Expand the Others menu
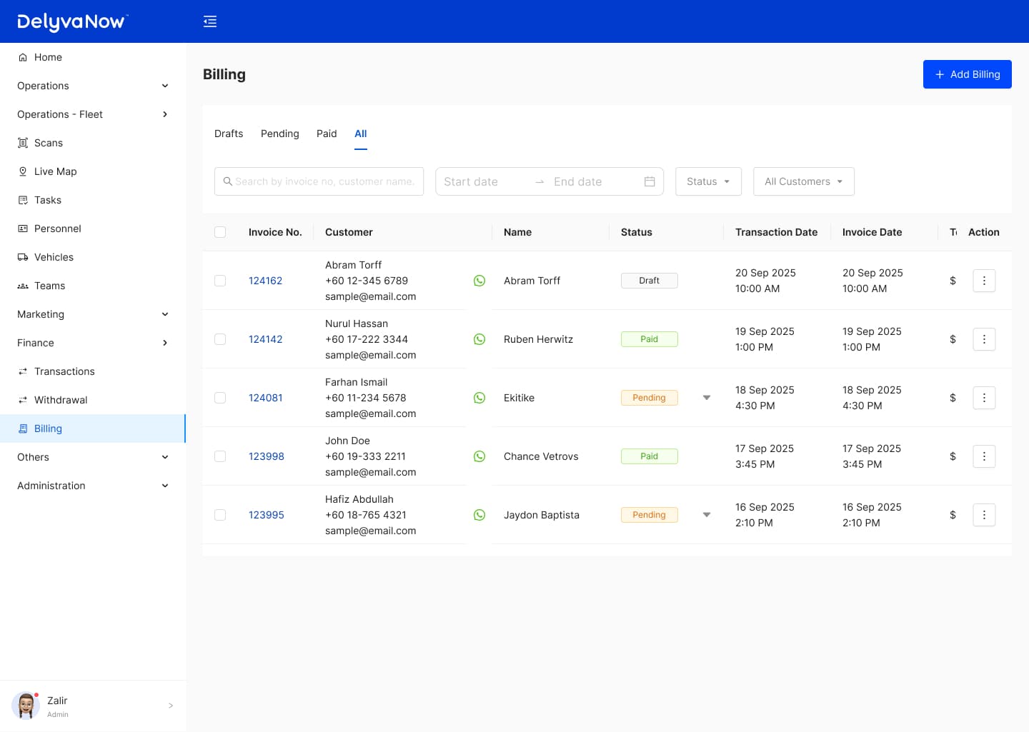The image size is (1029, 732). 93,457
